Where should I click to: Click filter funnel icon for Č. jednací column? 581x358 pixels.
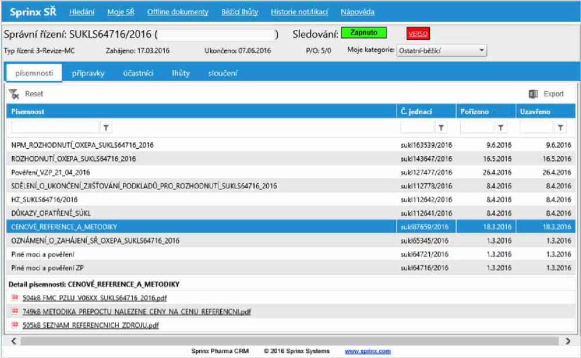pos(441,127)
